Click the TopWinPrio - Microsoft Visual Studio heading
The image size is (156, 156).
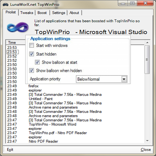click(x=91, y=32)
